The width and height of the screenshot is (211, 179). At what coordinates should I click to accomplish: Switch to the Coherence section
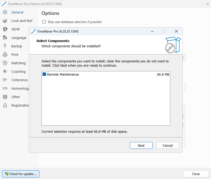[20, 80]
